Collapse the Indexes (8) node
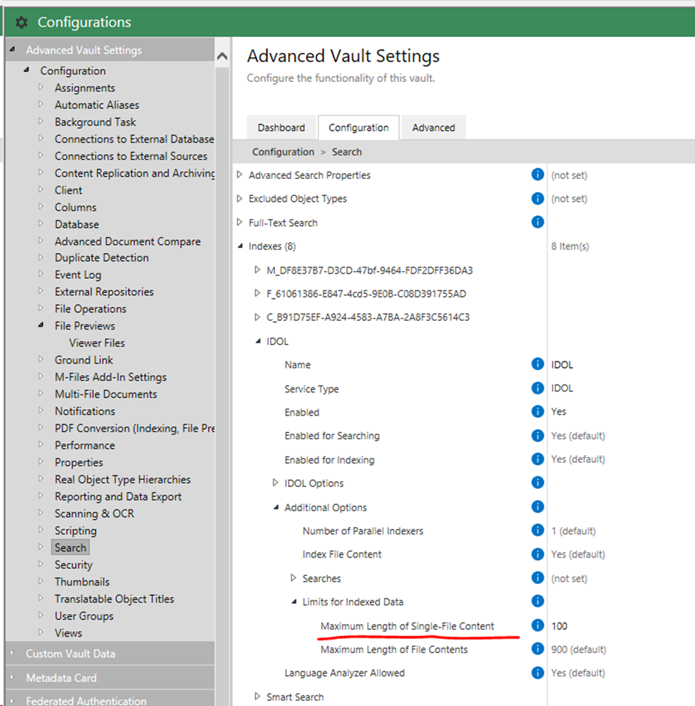The height and width of the screenshot is (706, 695). tap(240, 246)
